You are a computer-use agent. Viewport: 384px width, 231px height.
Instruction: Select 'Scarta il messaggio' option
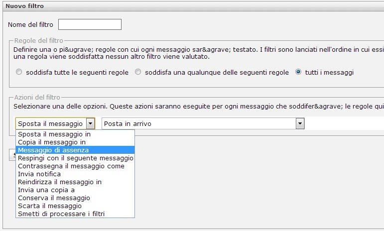50,206
